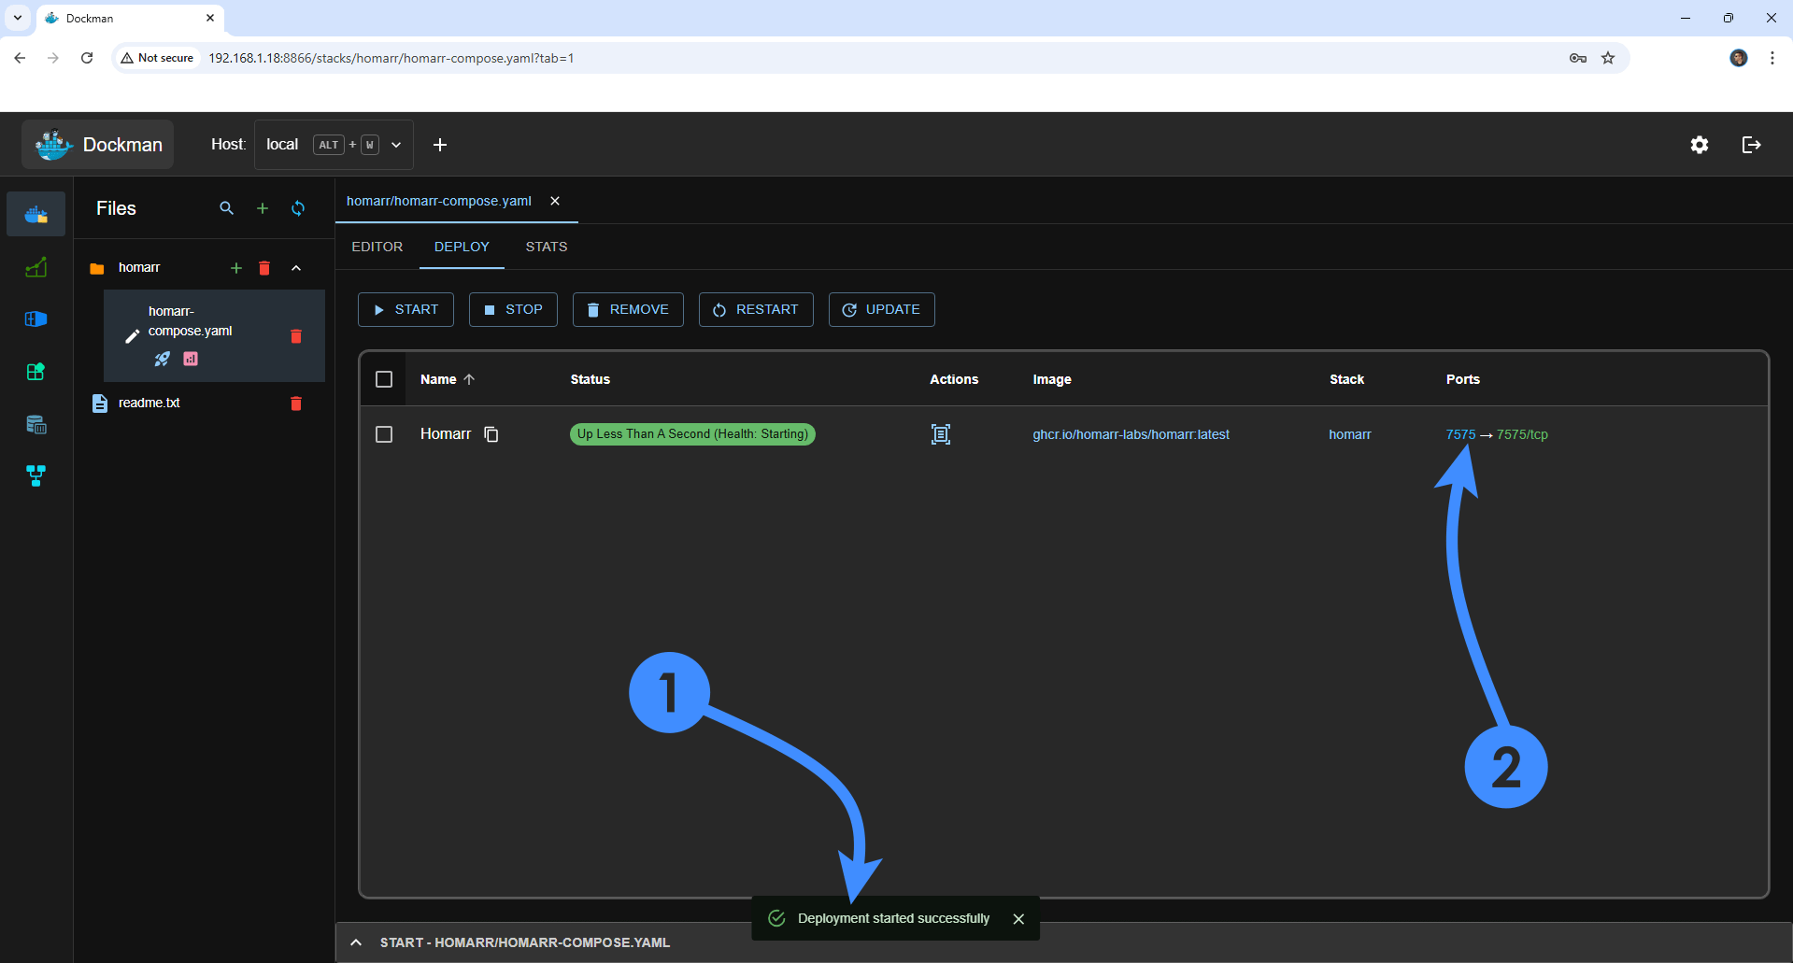The height and width of the screenshot is (963, 1793).
Task: Open the network topology sidebar icon
Action: click(x=36, y=476)
